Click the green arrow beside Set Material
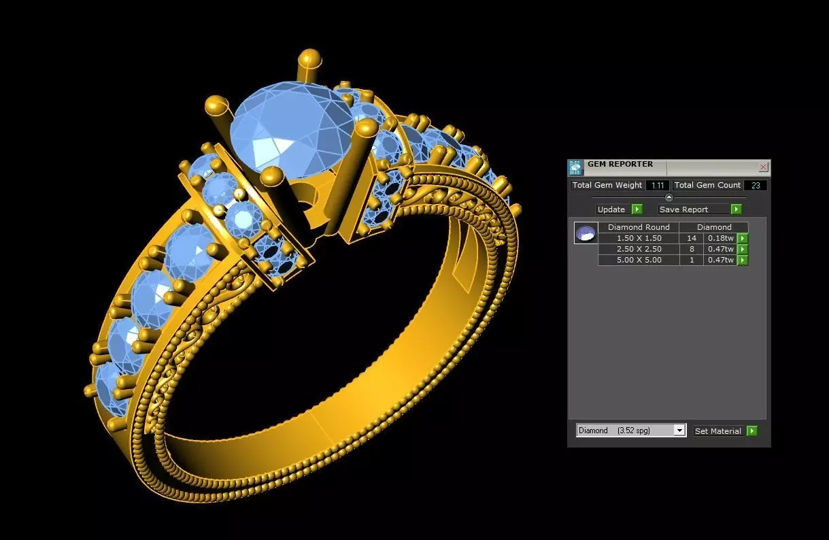 coord(751,431)
